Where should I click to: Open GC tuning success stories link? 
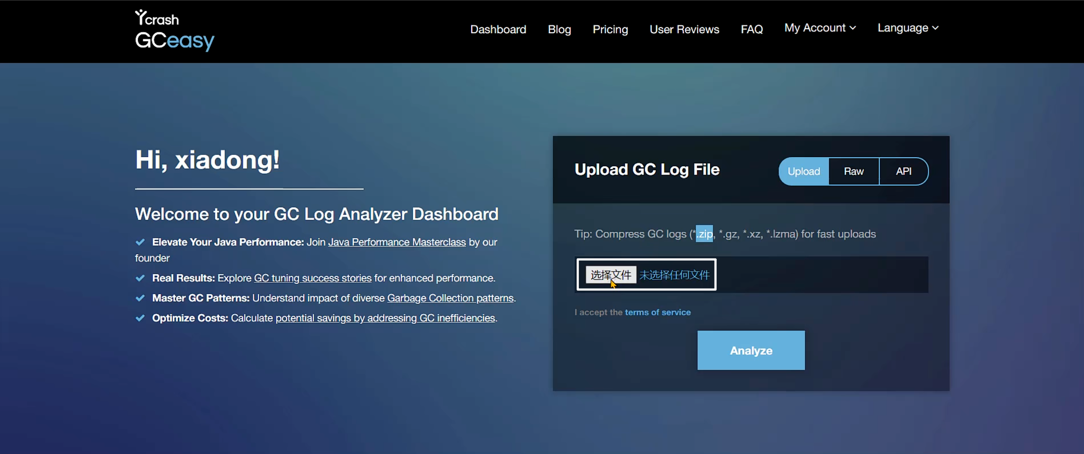click(x=313, y=278)
